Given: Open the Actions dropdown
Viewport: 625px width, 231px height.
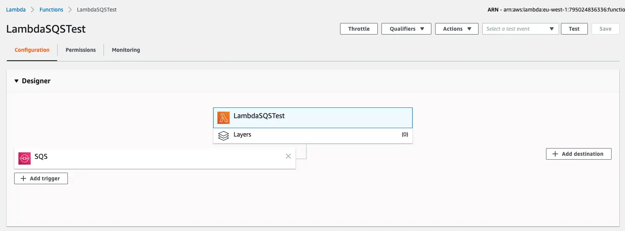Looking at the screenshot, I should [456, 29].
